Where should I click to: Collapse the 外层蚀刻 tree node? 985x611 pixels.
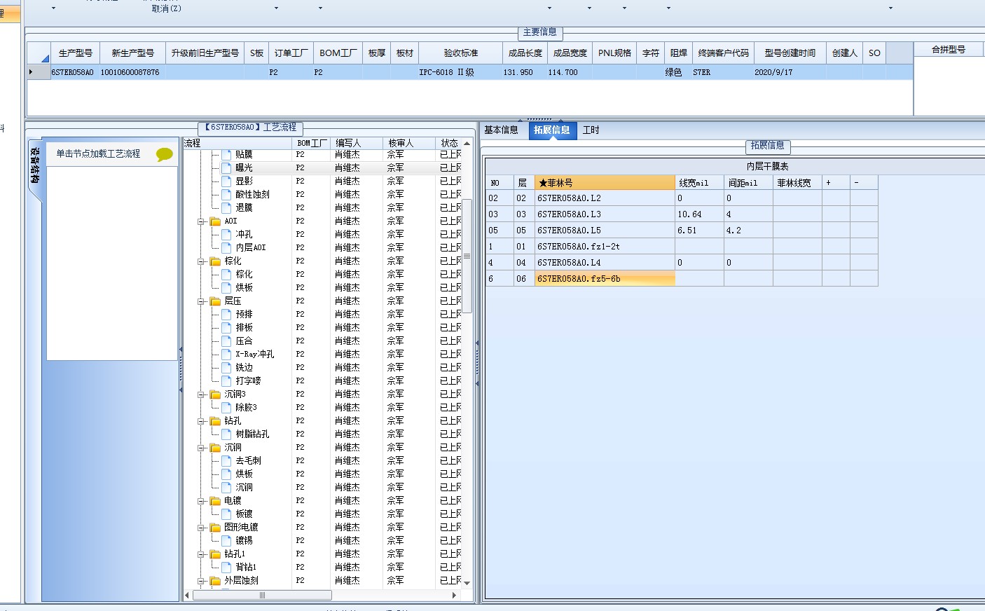201,581
